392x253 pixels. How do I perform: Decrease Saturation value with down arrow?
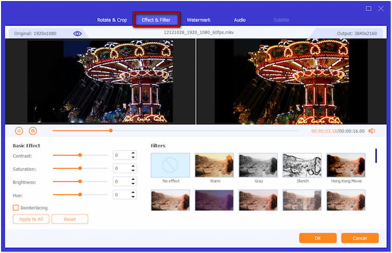tap(133, 171)
